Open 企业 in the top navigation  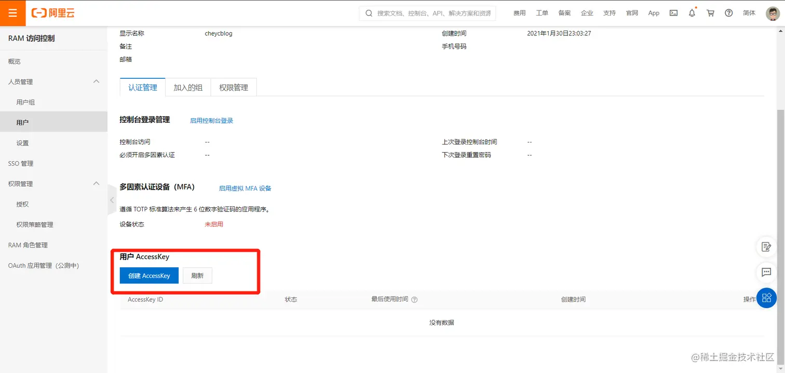pyautogui.click(x=587, y=13)
